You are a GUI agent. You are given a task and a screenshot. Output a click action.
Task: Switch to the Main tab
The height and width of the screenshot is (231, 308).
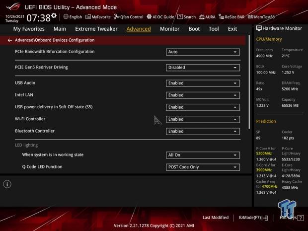pyautogui.click(x=60, y=29)
